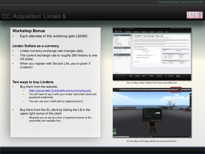Select caption 'You Can Buy Linden Dollars from www.secondlife.com'
This screenshot has width=205, height=154.
click(152, 83)
